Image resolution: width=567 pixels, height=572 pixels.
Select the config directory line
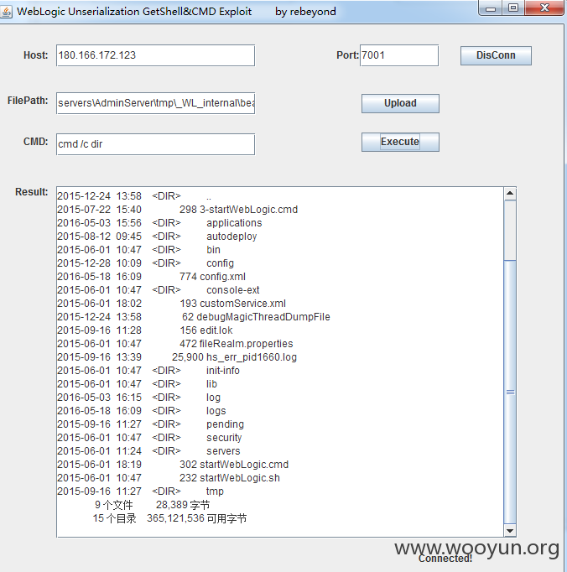(146, 263)
